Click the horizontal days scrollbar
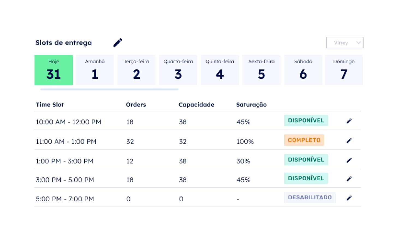This screenshot has height=250, width=397. pos(109,89)
